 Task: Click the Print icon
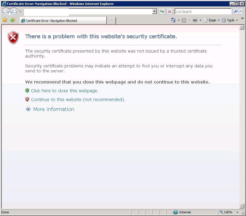click(195, 20)
